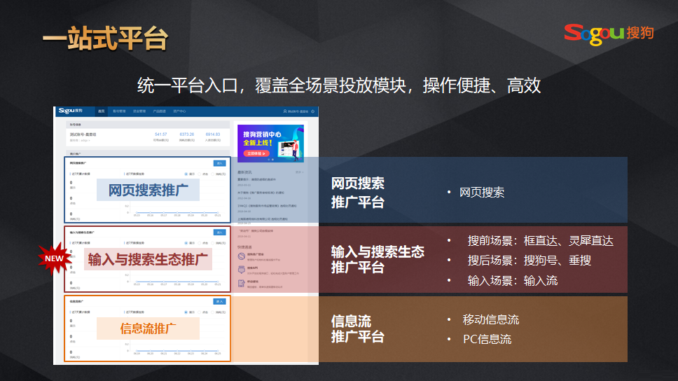Click 进入 button in 输入与搜索生态推广 panel
Image resolution: width=678 pixels, height=381 pixels.
coord(220,233)
